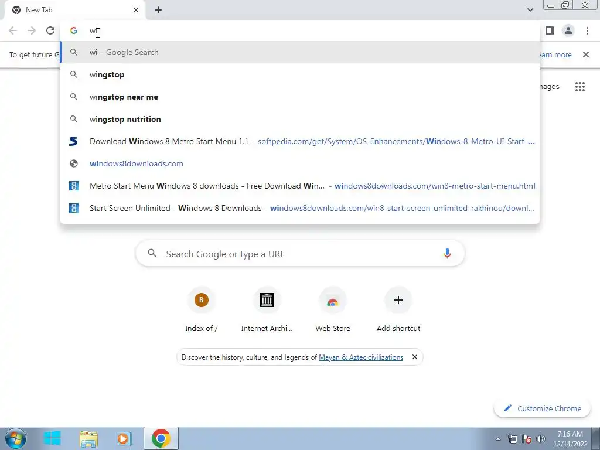Toggle the side panel icon
The height and width of the screenshot is (450, 600).
(550, 30)
